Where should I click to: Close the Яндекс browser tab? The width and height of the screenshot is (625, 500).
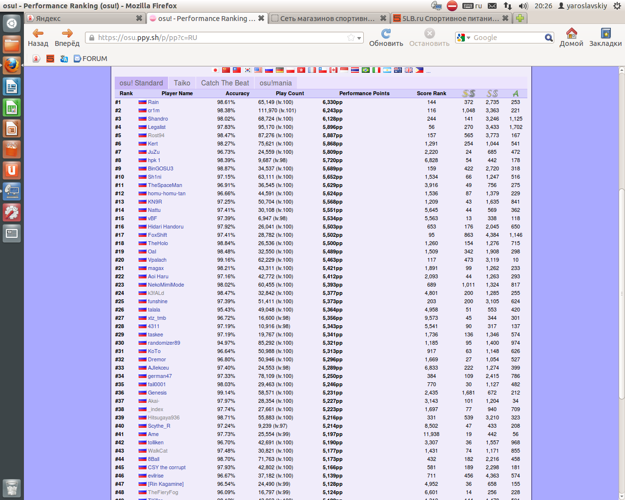click(x=139, y=18)
